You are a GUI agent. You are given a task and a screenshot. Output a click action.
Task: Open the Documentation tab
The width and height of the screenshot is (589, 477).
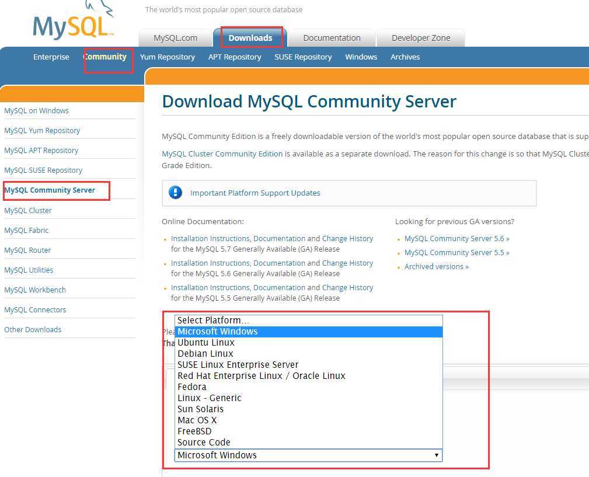(332, 38)
